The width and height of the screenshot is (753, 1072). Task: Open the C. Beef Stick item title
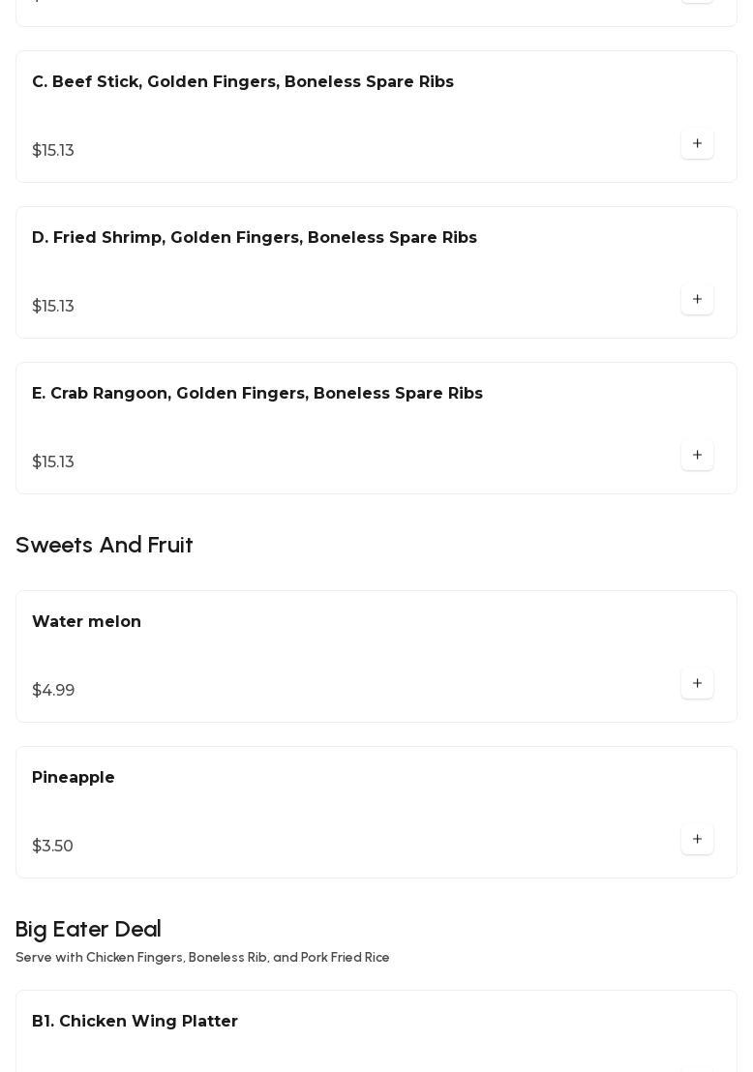[243, 82]
